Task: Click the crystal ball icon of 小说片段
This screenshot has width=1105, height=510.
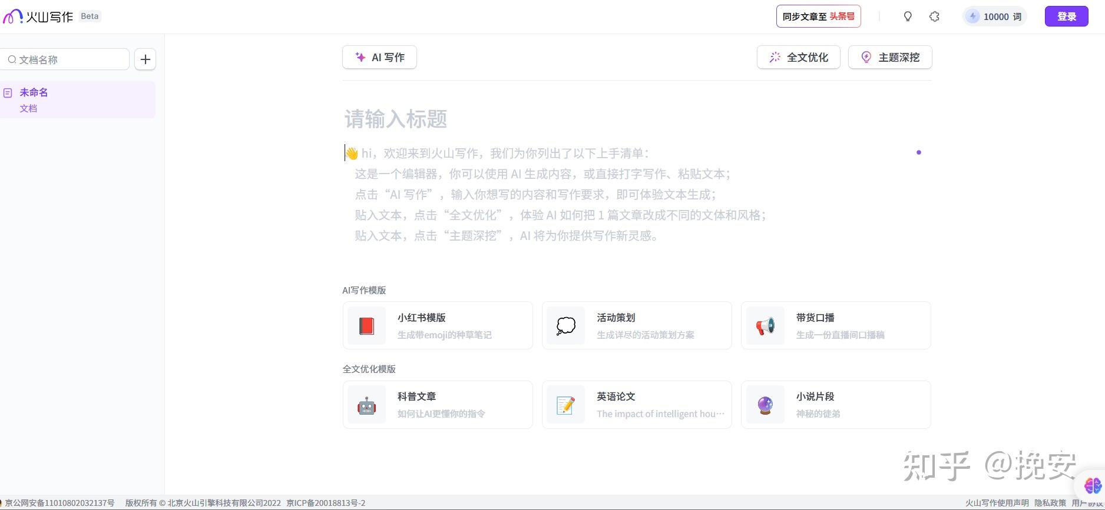Action: pyautogui.click(x=765, y=405)
